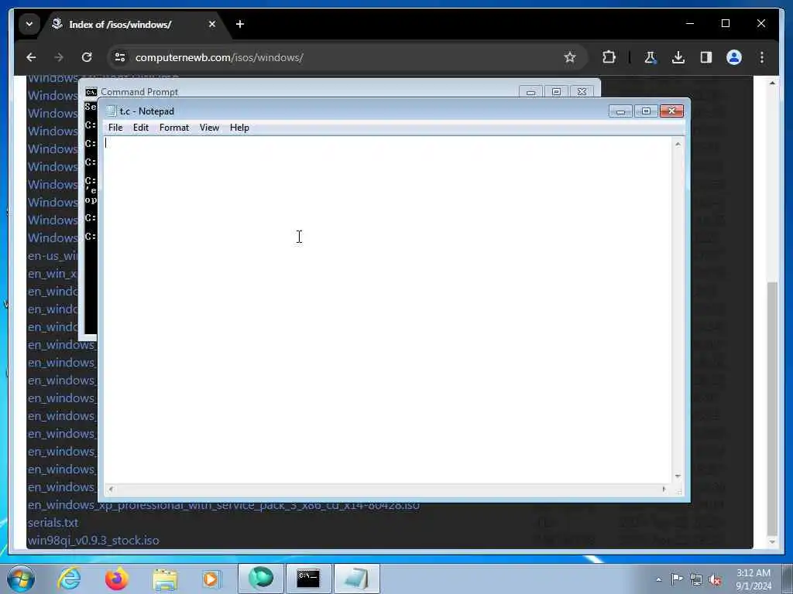Bookmark this page with the star icon
The height and width of the screenshot is (594, 793).
pos(570,57)
